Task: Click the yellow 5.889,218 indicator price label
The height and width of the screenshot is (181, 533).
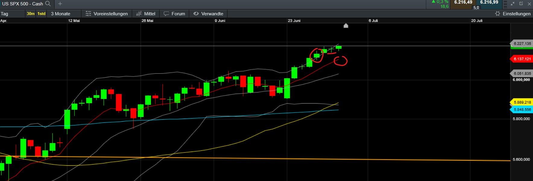Action: click(522, 102)
